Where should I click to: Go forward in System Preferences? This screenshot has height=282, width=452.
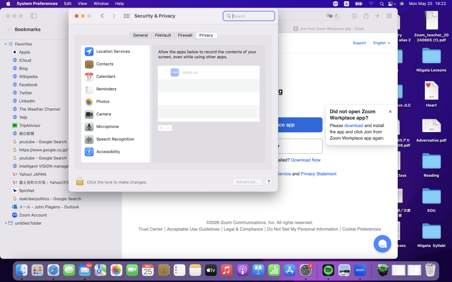pos(114,16)
